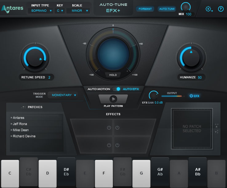Toggle the Formant button
227x188 pixels.
click(x=145, y=9)
